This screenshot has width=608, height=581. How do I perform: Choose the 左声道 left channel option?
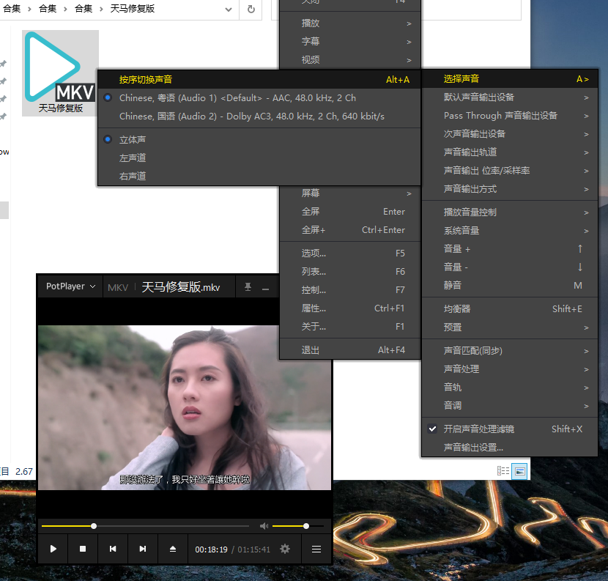click(133, 158)
